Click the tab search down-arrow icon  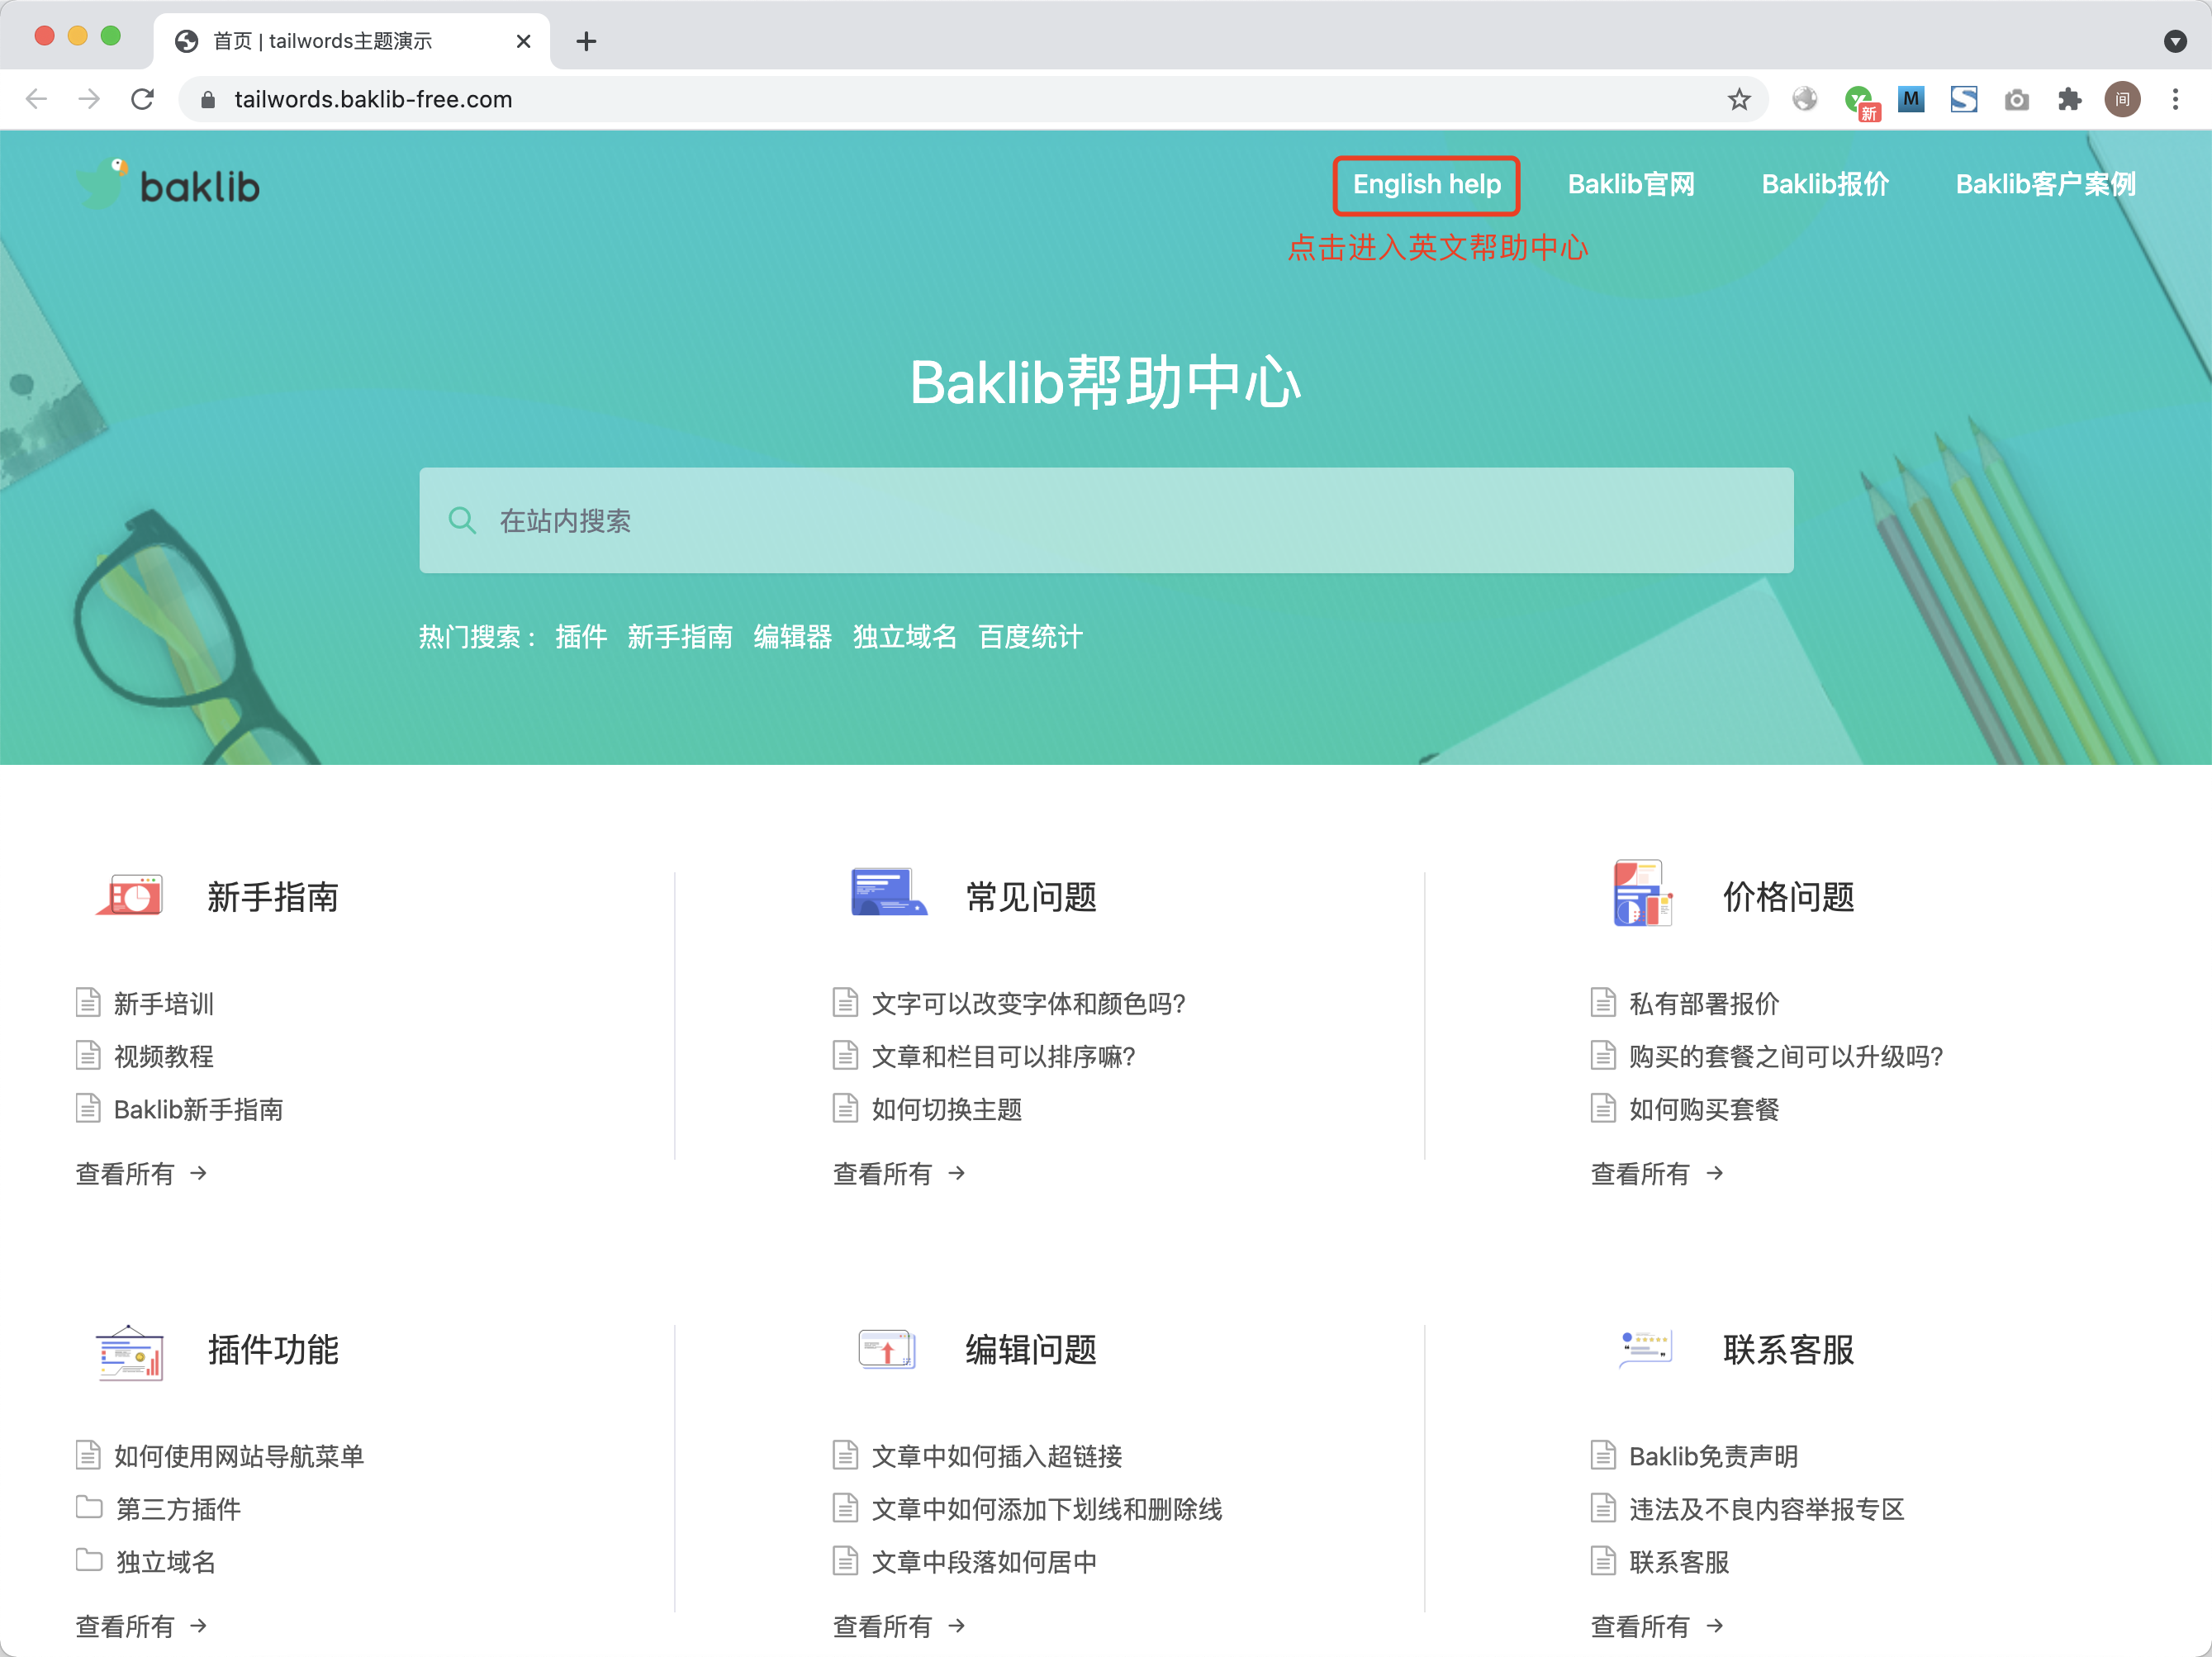pos(2175,41)
